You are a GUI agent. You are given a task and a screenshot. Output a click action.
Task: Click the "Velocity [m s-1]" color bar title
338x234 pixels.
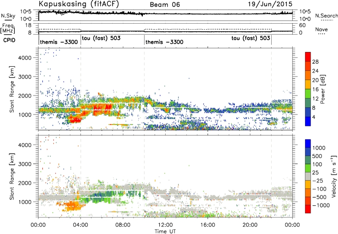tap(334, 176)
